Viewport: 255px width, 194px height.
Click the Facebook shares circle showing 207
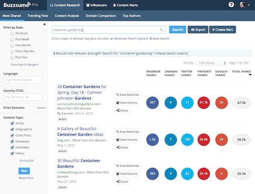pyautogui.click(x=153, y=103)
